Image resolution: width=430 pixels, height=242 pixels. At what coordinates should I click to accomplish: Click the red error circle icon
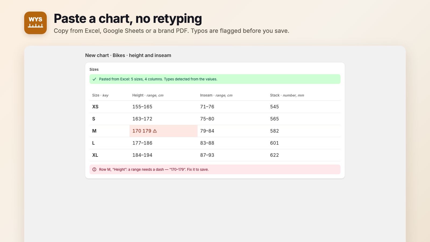[x=94, y=169]
